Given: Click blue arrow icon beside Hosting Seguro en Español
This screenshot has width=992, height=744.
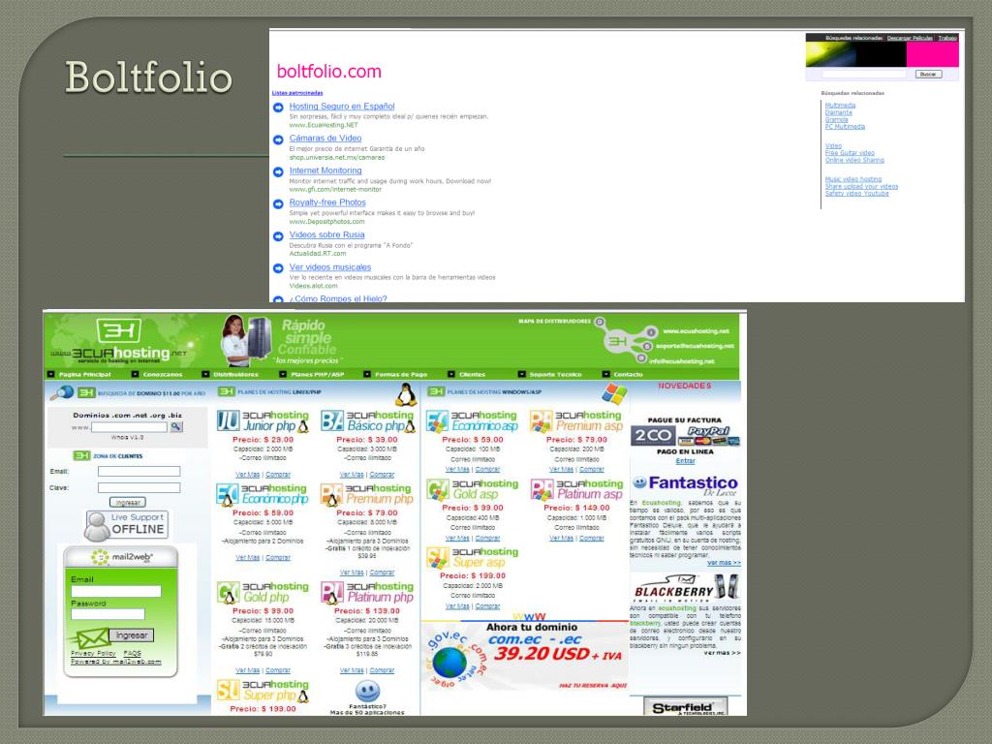Looking at the screenshot, I should [x=278, y=108].
